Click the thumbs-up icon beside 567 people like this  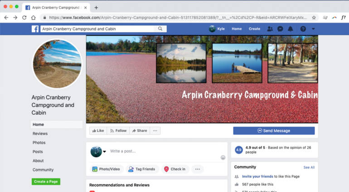[x=237, y=184]
